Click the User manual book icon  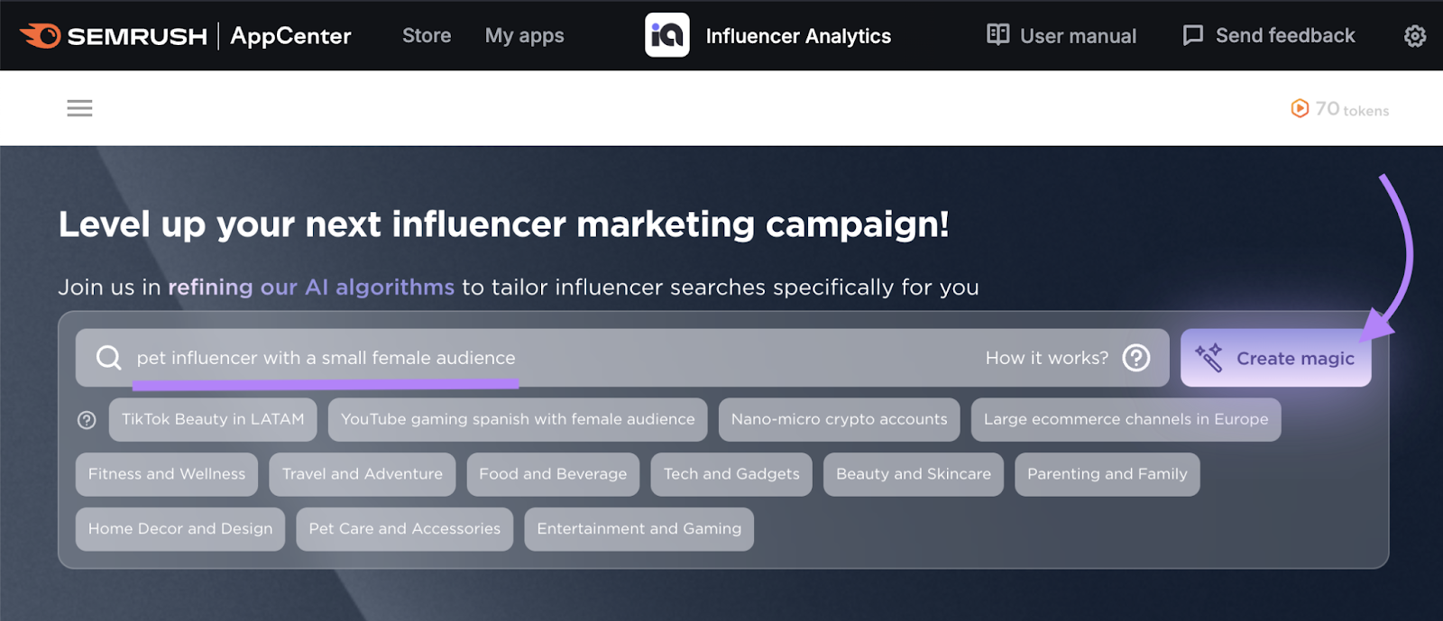pos(997,34)
